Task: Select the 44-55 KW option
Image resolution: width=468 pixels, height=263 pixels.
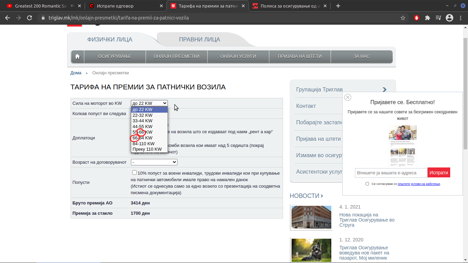Action: (x=149, y=127)
